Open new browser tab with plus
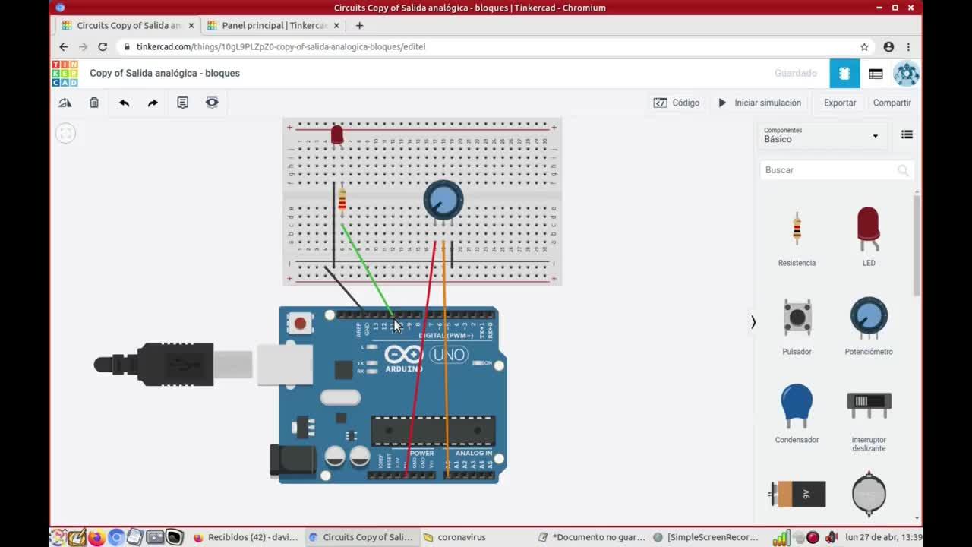Screen dimensions: 972x547 click(359, 25)
